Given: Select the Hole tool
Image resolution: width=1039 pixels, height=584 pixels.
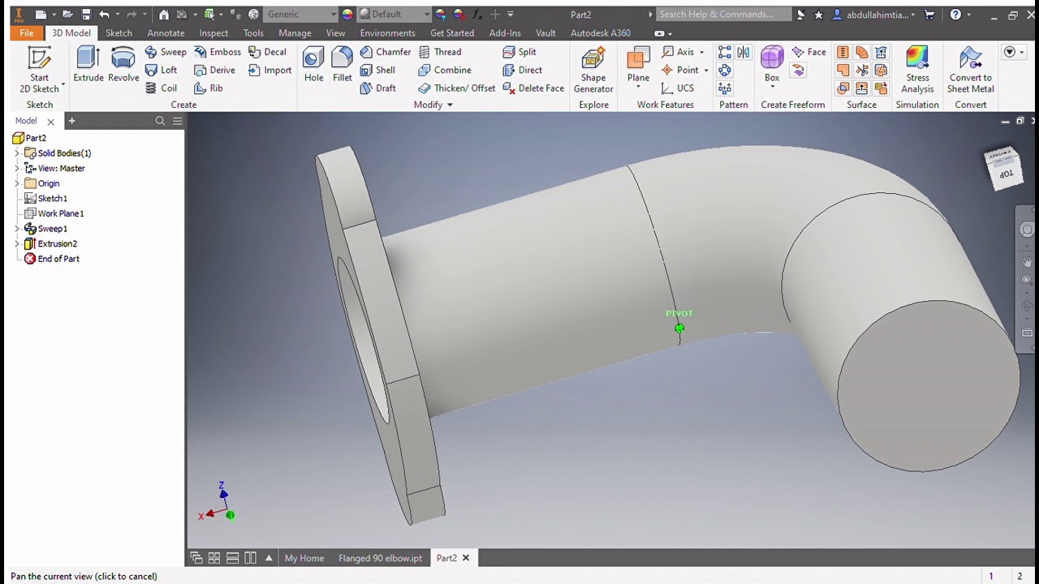Looking at the screenshot, I should 313,64.
